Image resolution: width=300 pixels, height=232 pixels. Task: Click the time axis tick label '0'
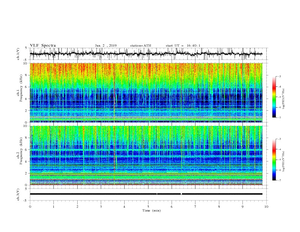pyautogui.click(x=30, y=207)
